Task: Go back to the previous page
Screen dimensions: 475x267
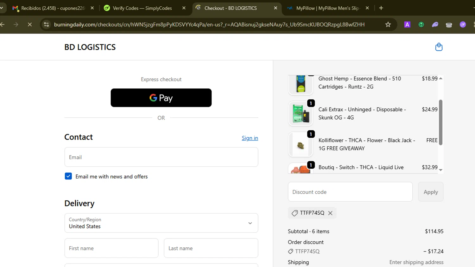Action: 3,24
